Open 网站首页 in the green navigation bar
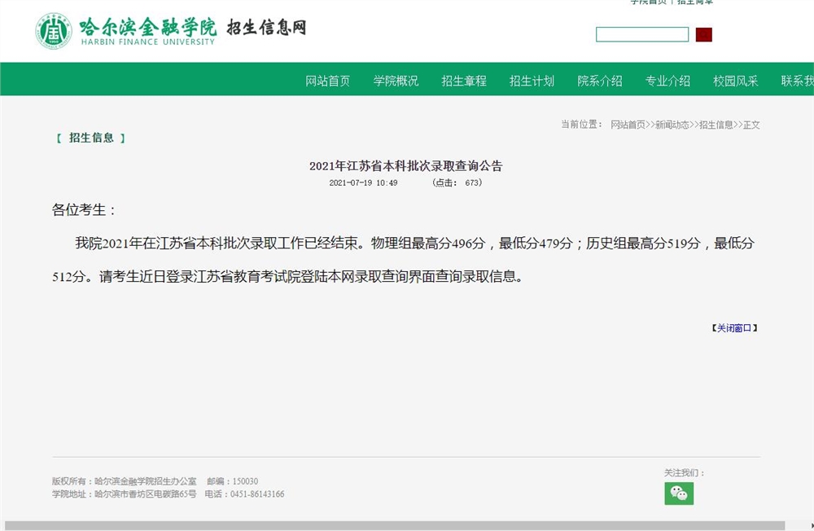814x531 pixels. click(327, 81)
